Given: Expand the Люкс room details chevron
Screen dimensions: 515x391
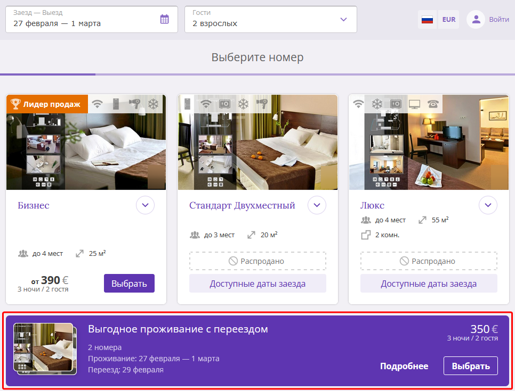Looking at the screenshot, I should coord(488,205).
